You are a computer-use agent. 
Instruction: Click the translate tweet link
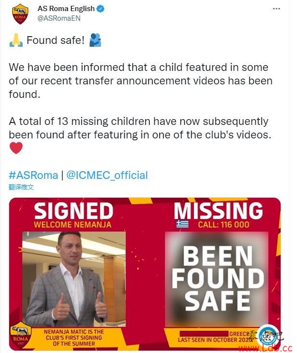pyautogui.click(x=21, y=187)
